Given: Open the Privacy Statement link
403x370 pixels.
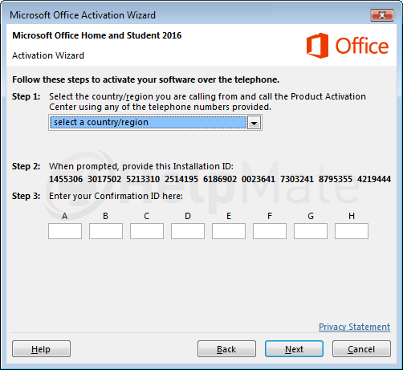Looking at the screenshot, I should 354,327.
